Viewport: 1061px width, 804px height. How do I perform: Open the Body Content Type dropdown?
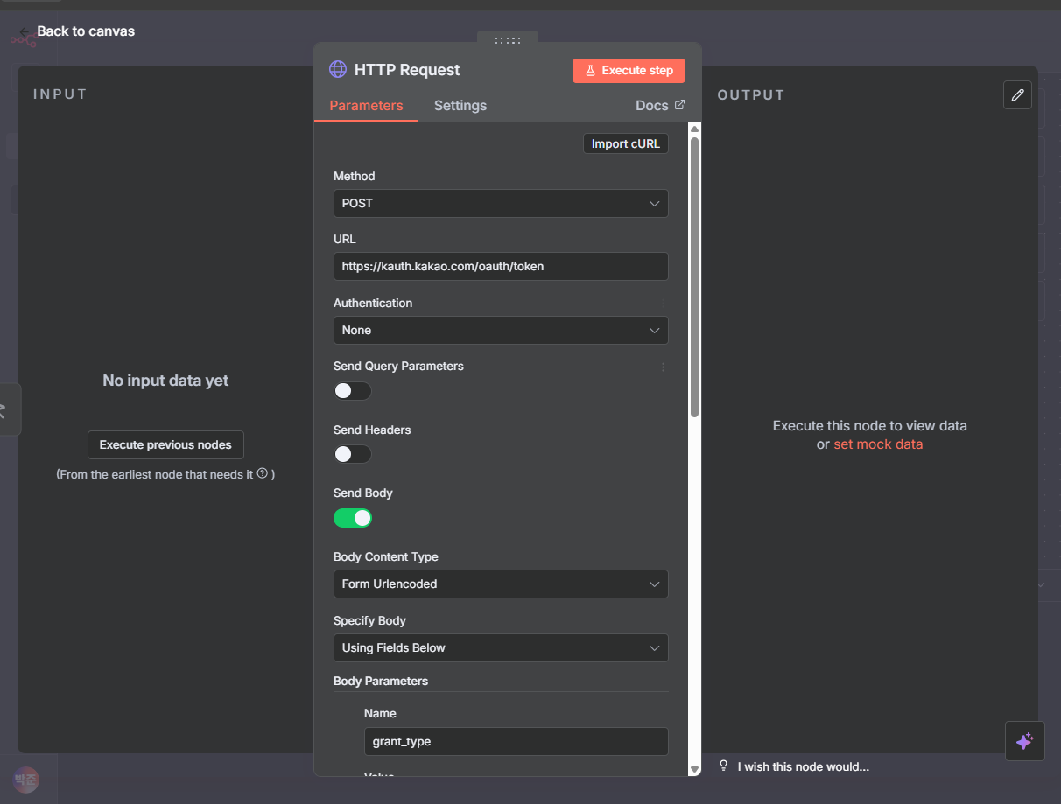pos(501,584)
